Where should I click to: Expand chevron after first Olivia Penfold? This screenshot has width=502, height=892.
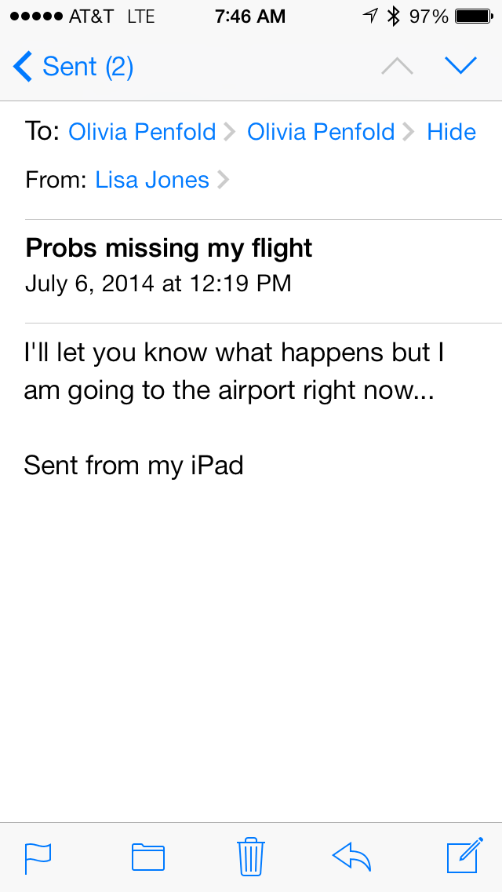(229, 132)
